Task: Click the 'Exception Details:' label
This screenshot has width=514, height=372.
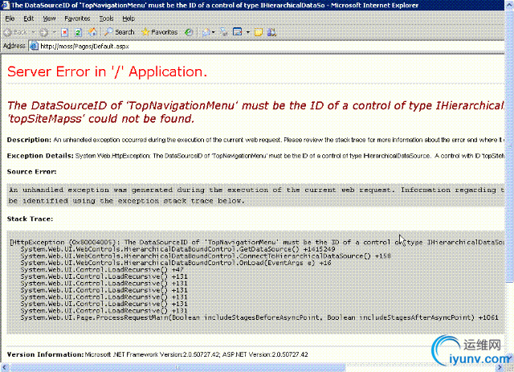Action: pyautogui.click(x=40, y=156)
